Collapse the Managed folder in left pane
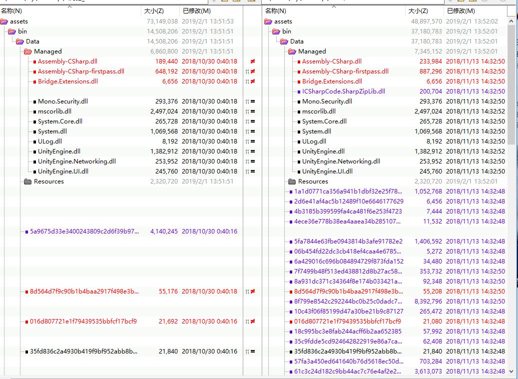The width and height of the screenshot is (518, 379). tap(28, 51)
